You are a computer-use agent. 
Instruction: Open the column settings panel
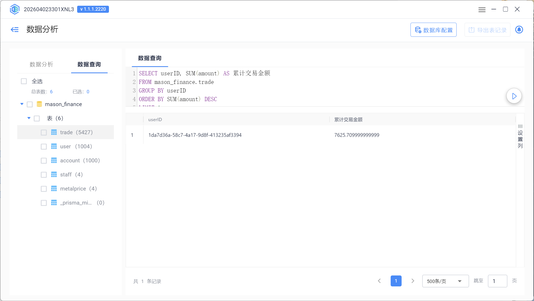[x=520, y=136]
